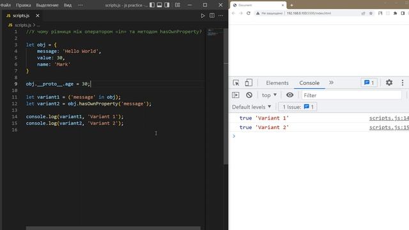Image resolution: width=409 pixels, height=230 pixels.
Task: Open the top JavaScript context dropdown
Action: tap(269, 95)
